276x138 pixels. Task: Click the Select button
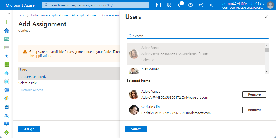pos(136,129)
